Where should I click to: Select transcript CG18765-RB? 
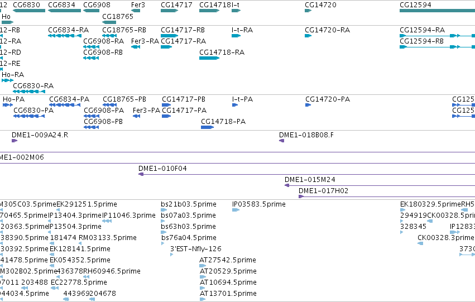click(x=109, y=36)
